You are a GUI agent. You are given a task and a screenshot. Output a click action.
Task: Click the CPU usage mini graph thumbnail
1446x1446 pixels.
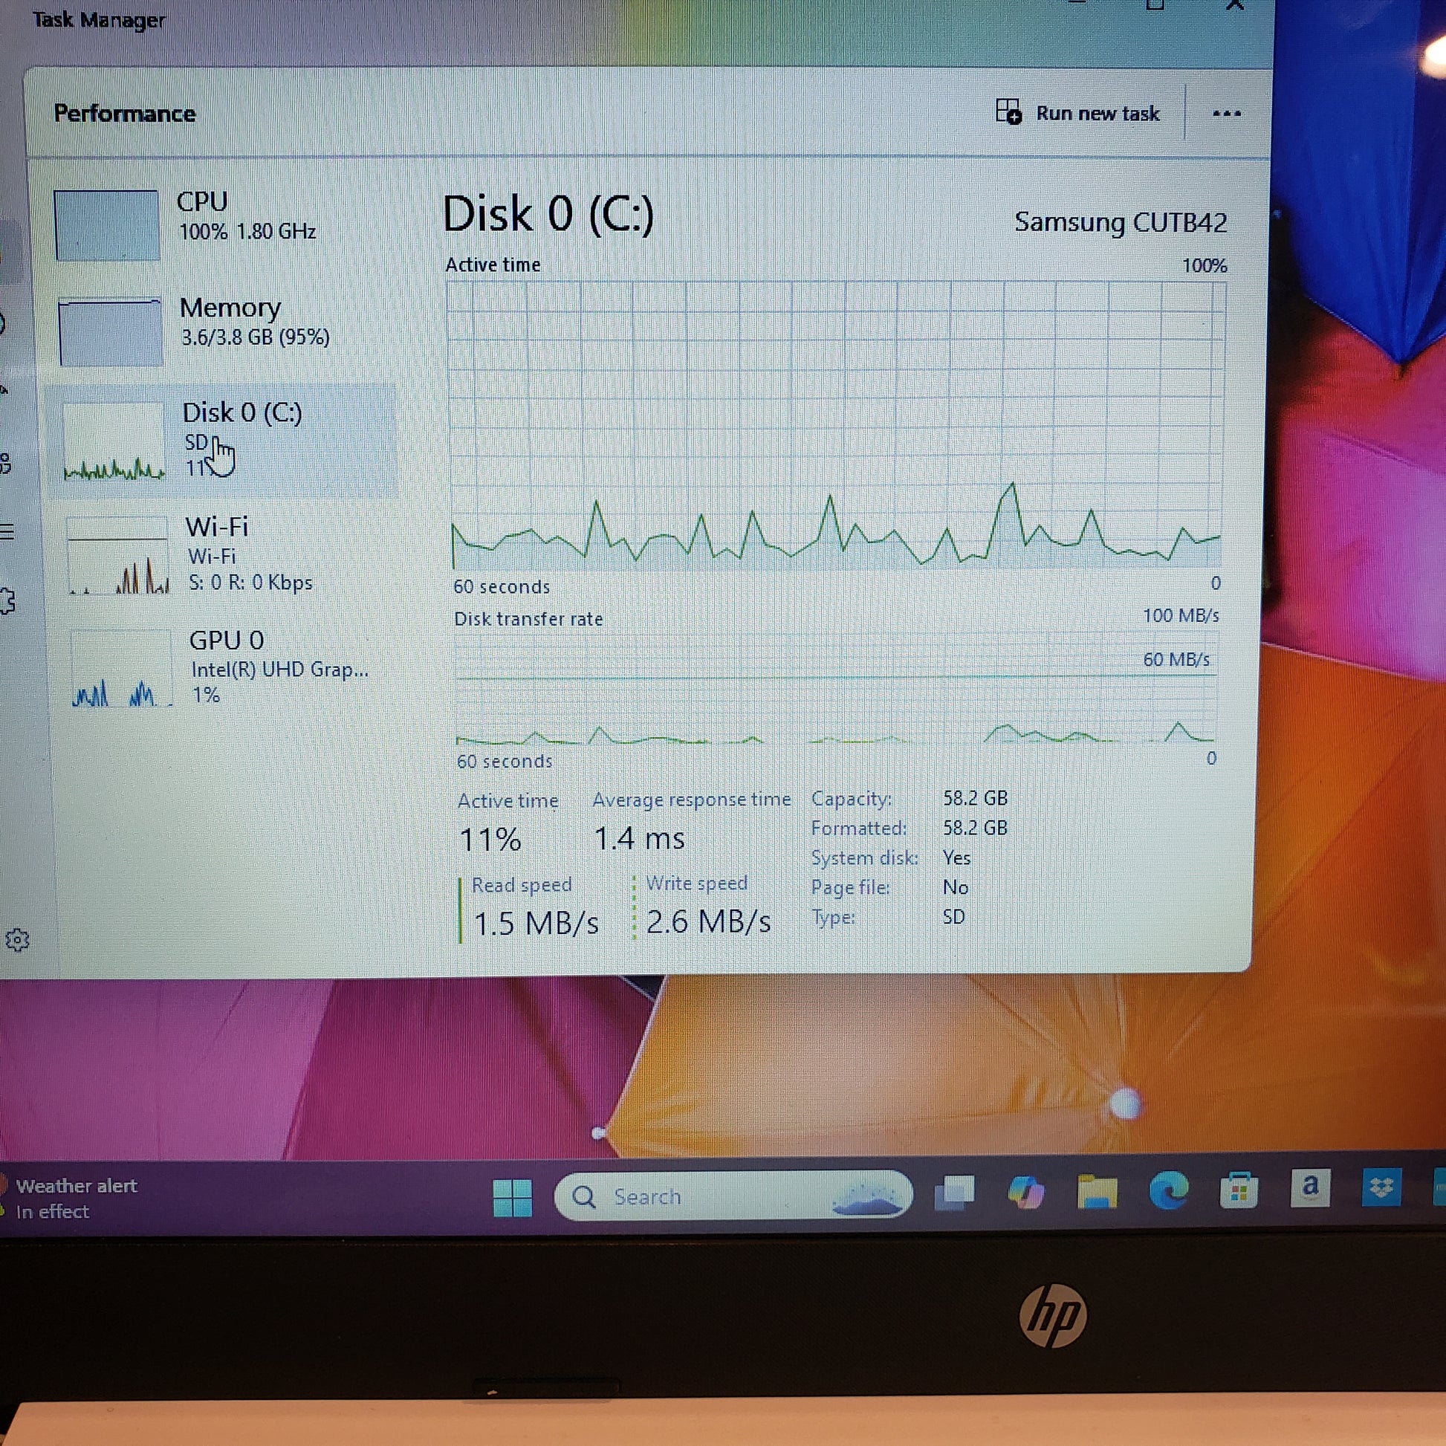(x=106, y=224)
